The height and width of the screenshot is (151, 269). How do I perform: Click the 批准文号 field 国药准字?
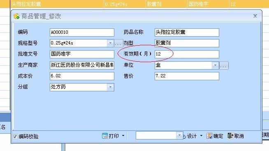point(82,54)
